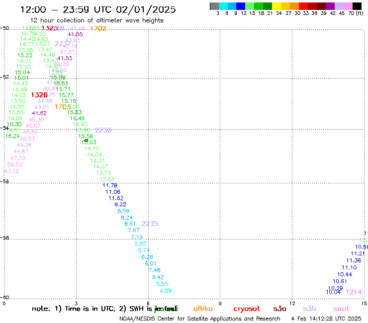
Task: Click the orange pass time label '1703'
Action: (63, 107)
